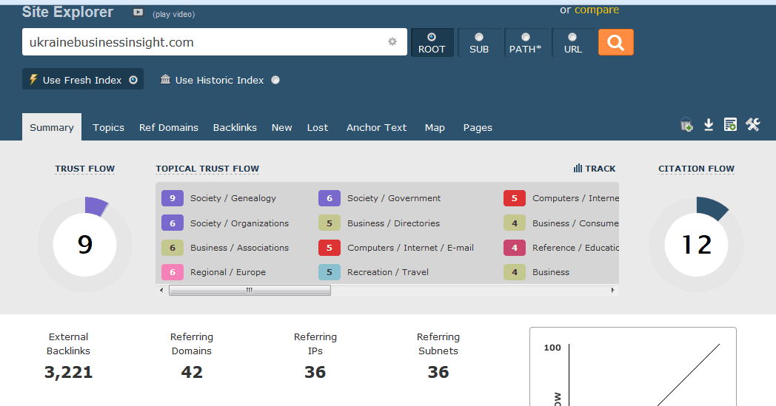Click the purple 9 Society / Genealogy swatch
776x406 pixels.
(173, 198)
